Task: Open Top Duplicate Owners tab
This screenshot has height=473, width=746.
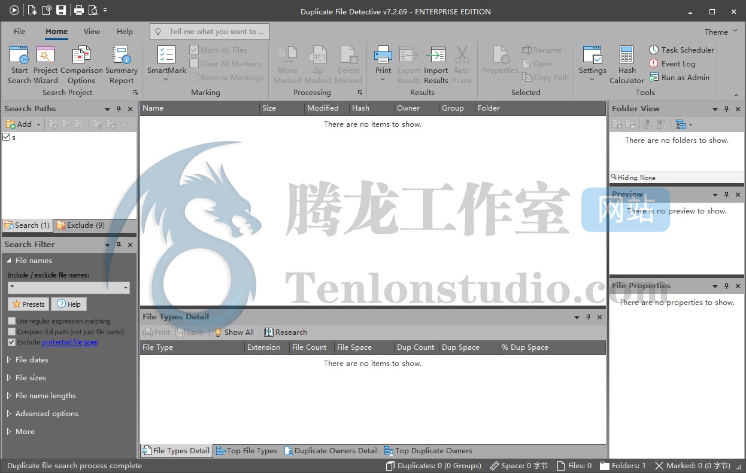Action: (429, 451)
